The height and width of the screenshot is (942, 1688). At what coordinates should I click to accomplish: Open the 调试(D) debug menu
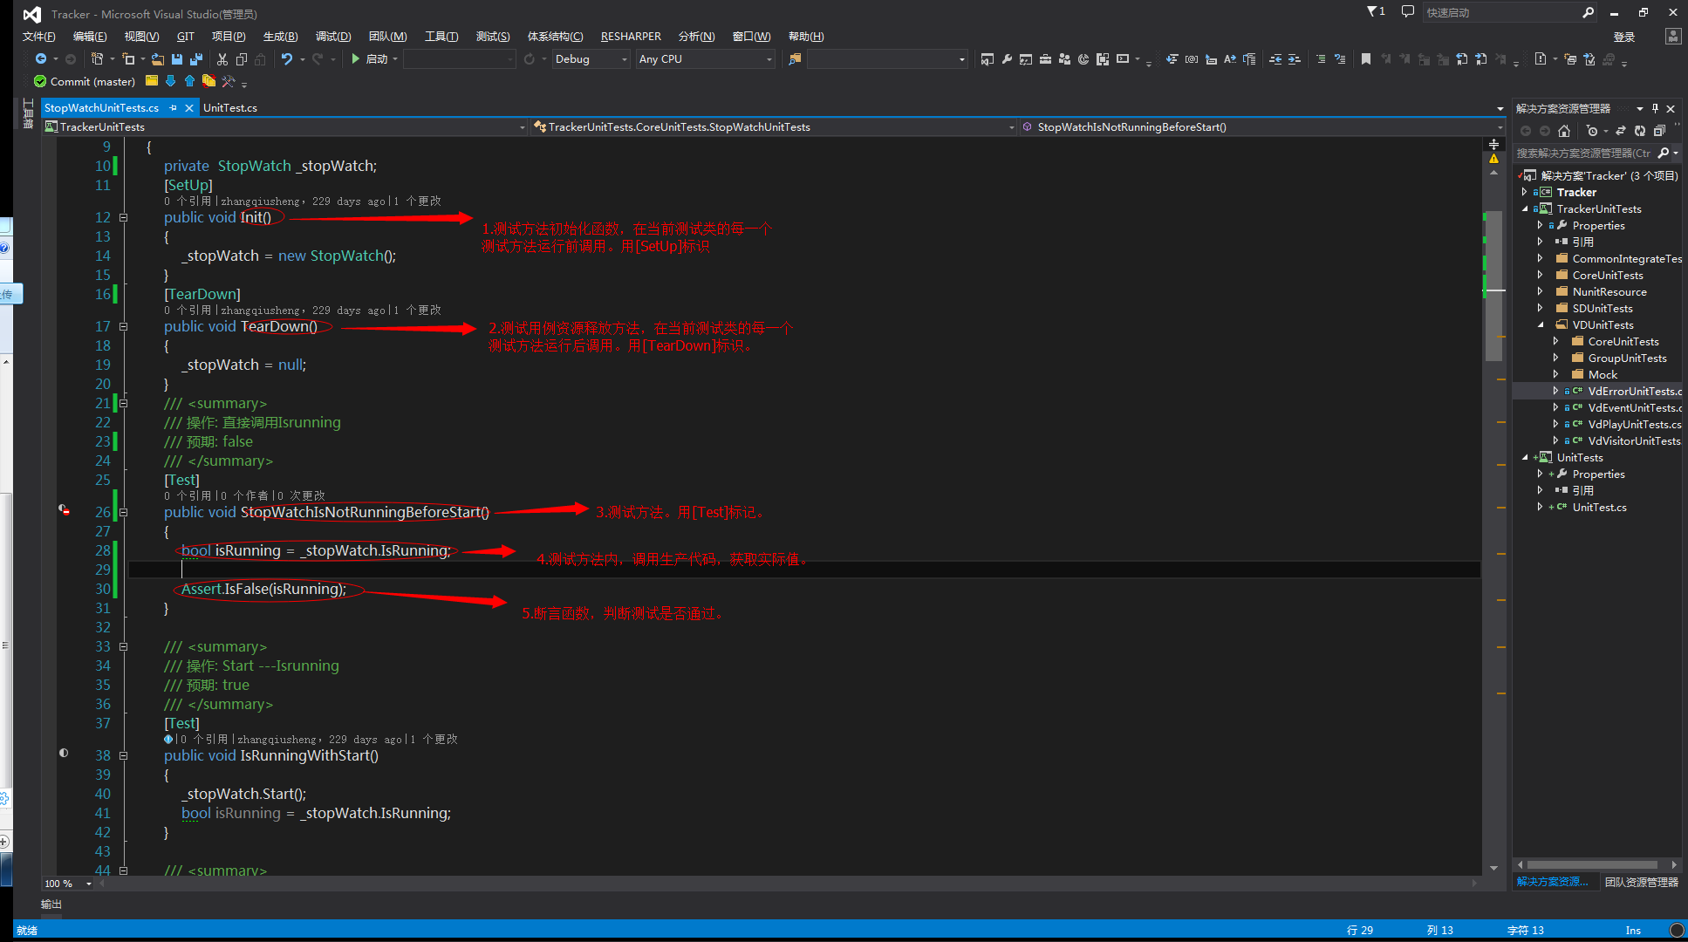tap(333, 36)
